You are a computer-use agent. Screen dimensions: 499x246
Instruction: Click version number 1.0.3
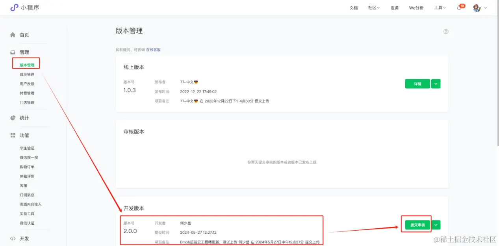[130, 90]
